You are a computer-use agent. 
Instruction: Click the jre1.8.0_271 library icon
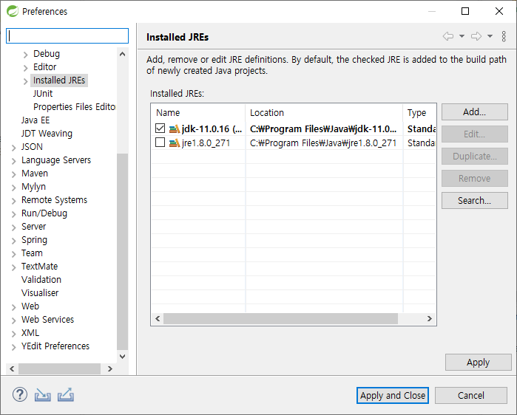(175, 143)
